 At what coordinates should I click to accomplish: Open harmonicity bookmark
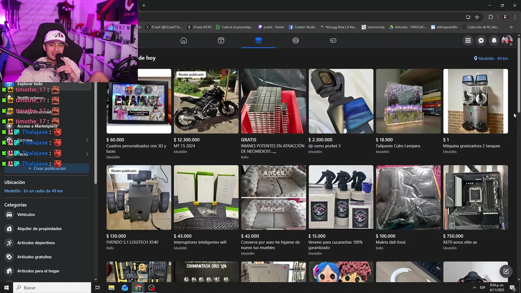tap(373, 27)
